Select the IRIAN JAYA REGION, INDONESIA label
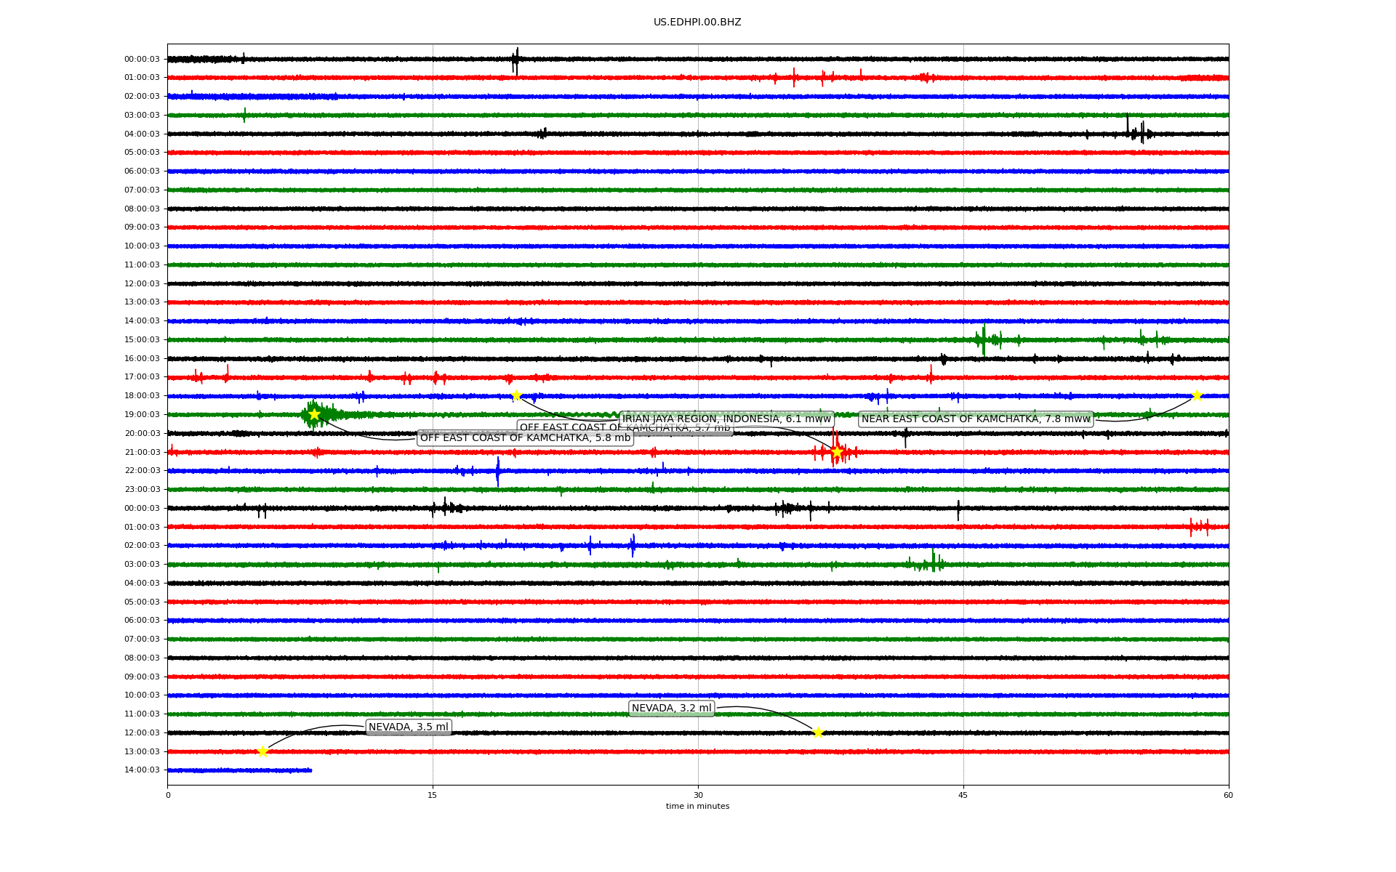 coord(726,419)
